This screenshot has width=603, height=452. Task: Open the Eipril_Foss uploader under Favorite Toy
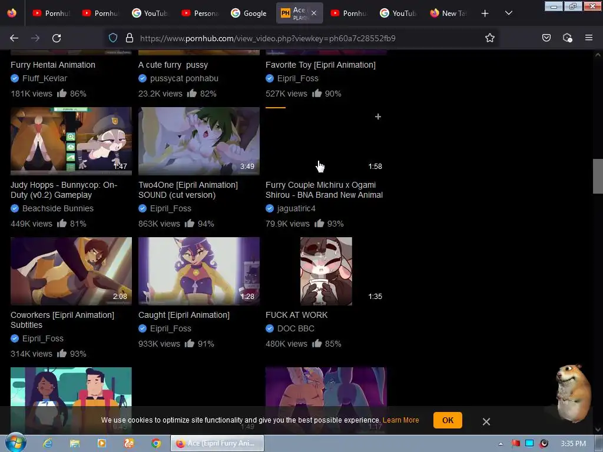coord(297,78)
